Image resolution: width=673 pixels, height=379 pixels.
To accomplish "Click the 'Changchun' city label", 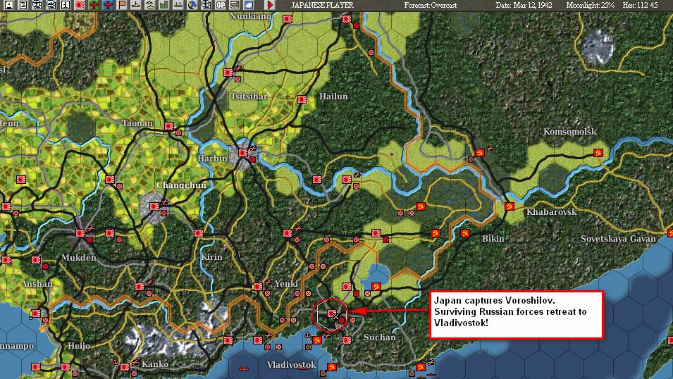I will tap(182, 185).
